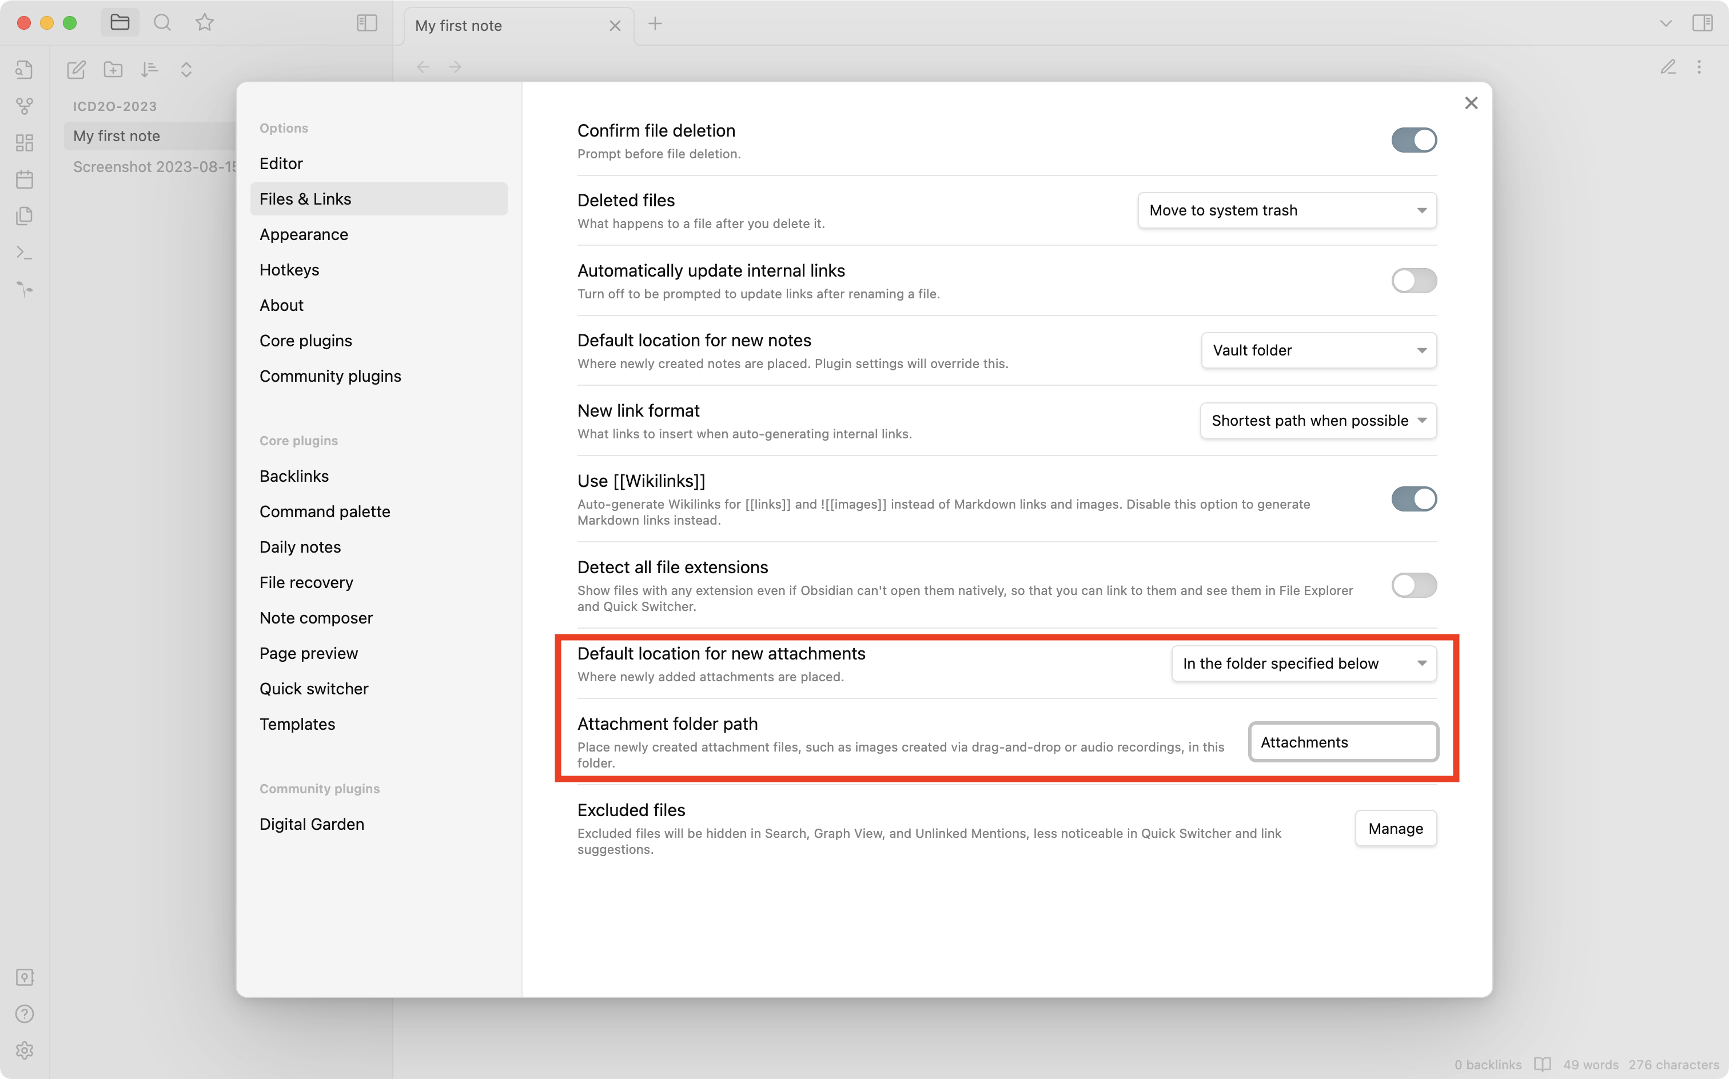Click the settings gear icon at bottom
Screen dimensions: 1729x1079
(23, 1050)
